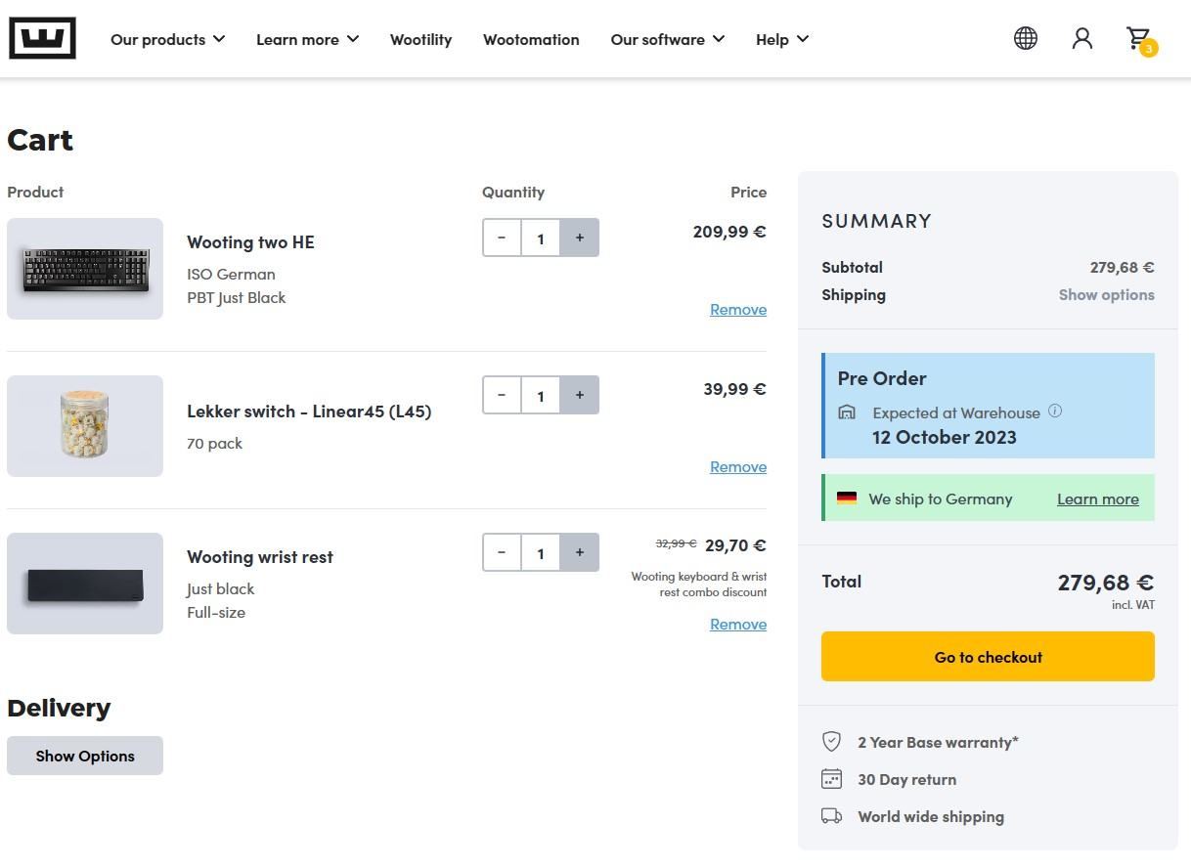Go to the Wootomation page
Image resolution: width=1191 pixels, height=867 pixels.
(x=531, y=39)
